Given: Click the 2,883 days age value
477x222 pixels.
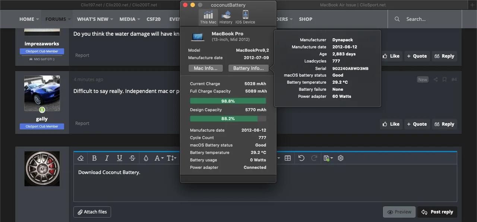Looking at the screenshot, I should pos(344,54).
